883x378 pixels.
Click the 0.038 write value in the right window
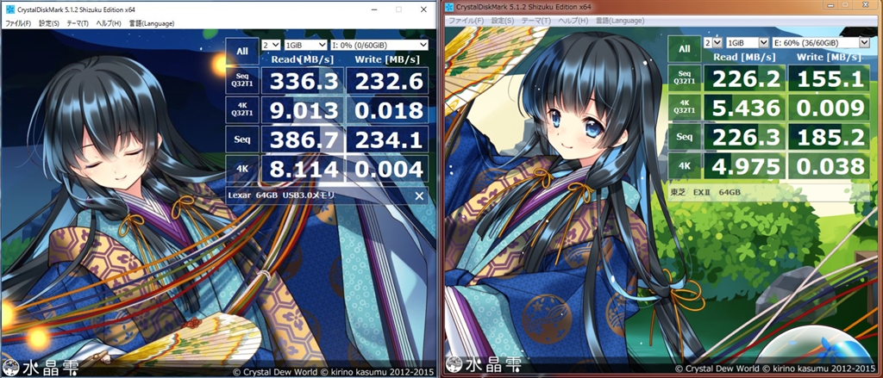(x=829, y=166)
